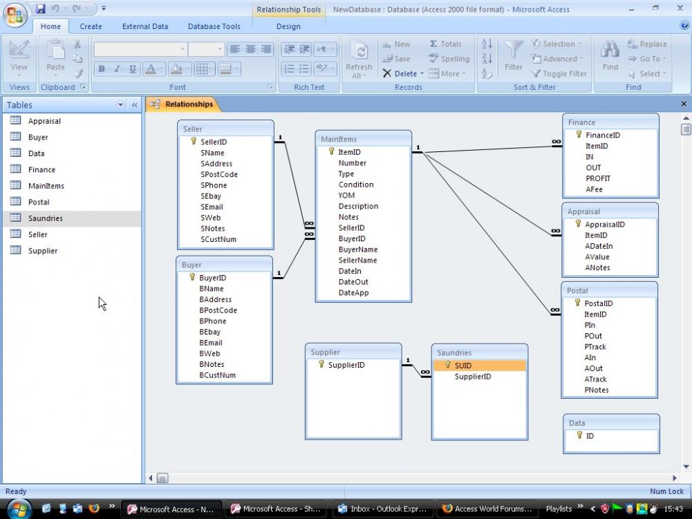Click the horizontal scrollbar thumb

click(x=162, y=478)
